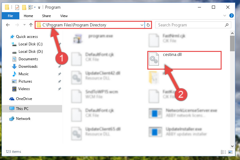This screenshot has height=160, width=240.
Task: Expand the address bar history dropdown
Action: pyautogui.click(x=142, y=25)
